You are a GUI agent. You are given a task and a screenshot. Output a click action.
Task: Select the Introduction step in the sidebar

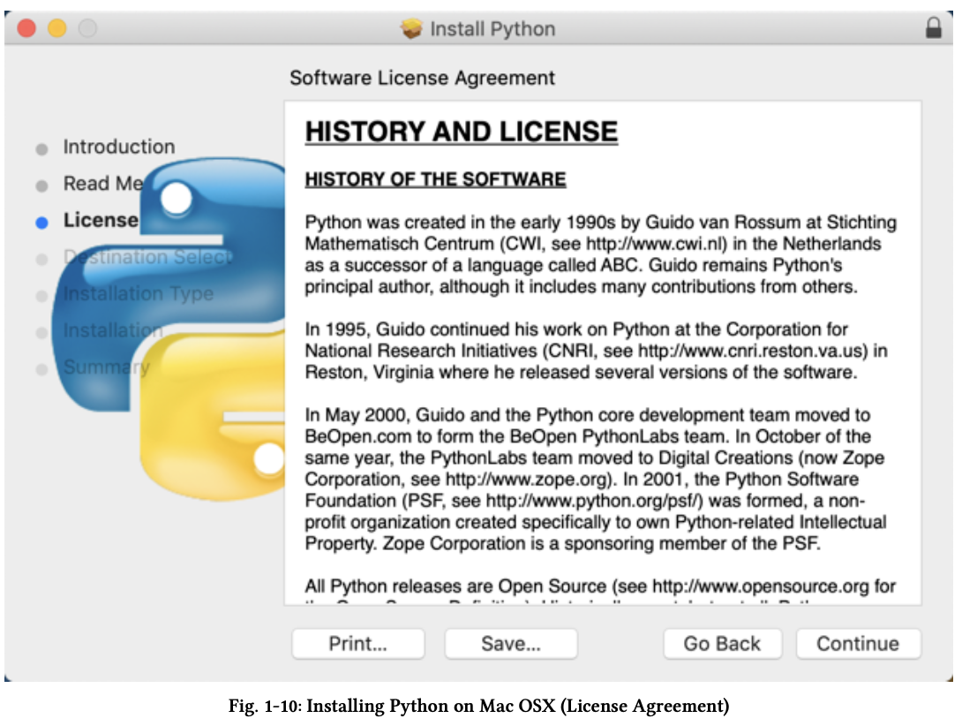(x=119, y=147)
